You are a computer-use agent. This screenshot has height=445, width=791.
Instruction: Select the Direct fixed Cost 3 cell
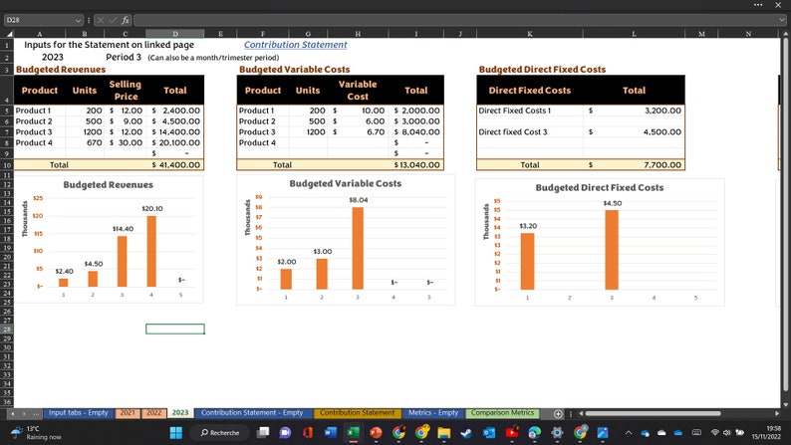[x=530, y=132]
